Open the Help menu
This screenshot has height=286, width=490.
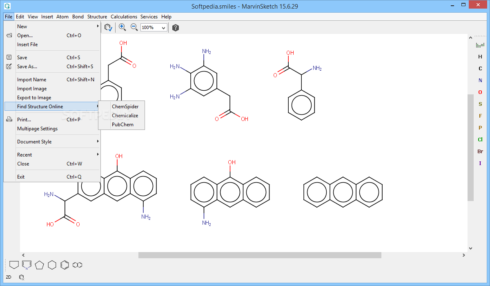pos(166,17)
